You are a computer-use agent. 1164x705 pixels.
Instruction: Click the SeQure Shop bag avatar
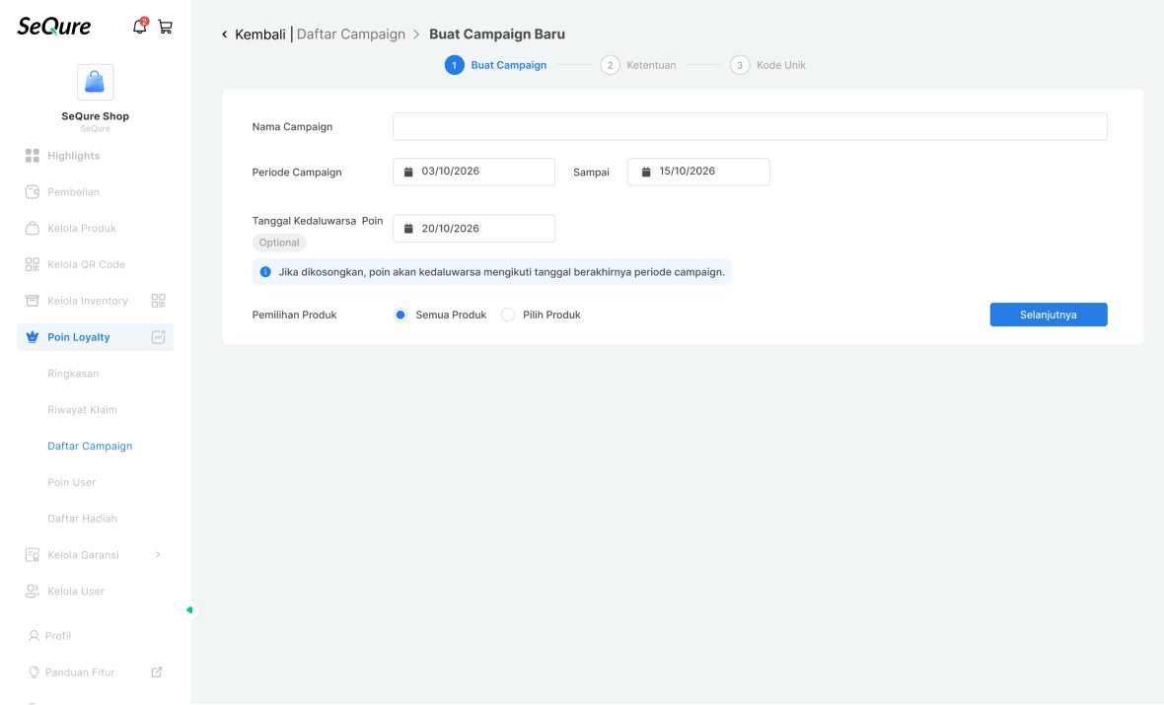point(95,82)
